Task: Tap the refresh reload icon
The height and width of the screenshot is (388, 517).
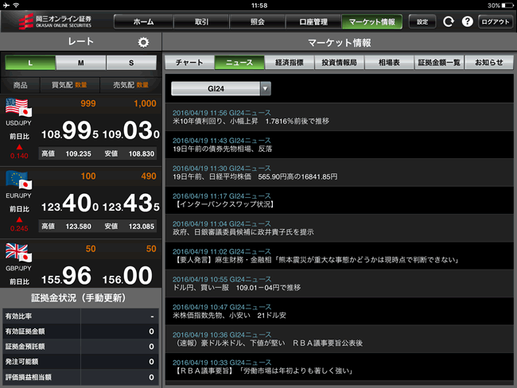Action: coord(448,21)
